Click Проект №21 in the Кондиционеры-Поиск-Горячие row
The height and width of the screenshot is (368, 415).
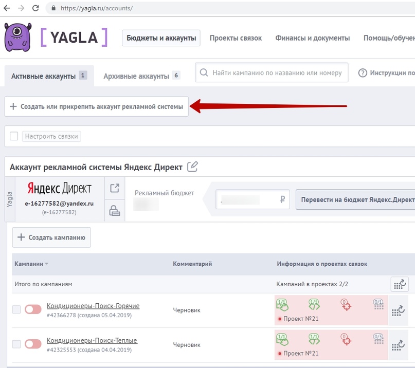point(301,319)
